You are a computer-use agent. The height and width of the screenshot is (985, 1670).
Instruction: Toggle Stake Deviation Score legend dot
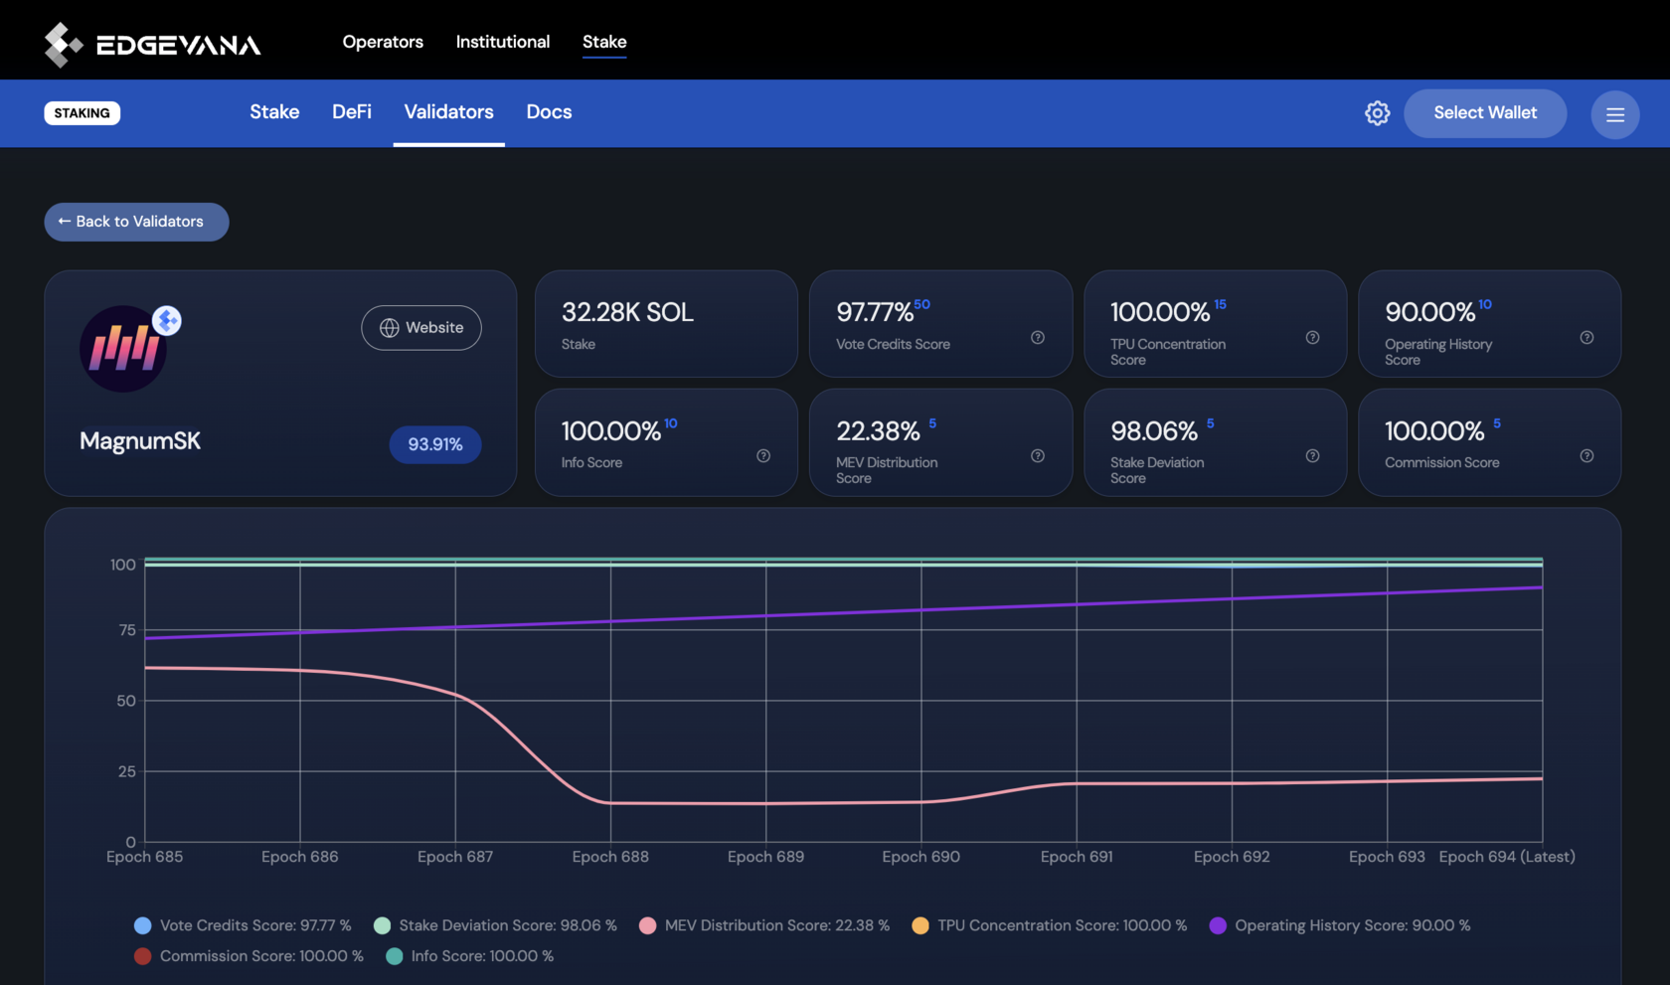[382, 925]
